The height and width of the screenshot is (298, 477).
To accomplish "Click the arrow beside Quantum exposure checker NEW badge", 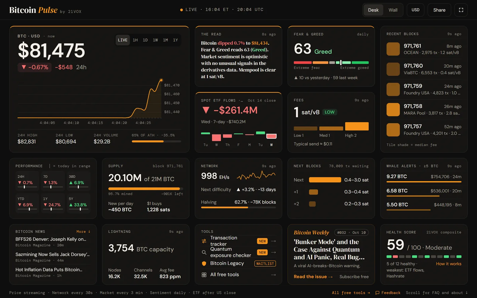I will click(273, 252).
